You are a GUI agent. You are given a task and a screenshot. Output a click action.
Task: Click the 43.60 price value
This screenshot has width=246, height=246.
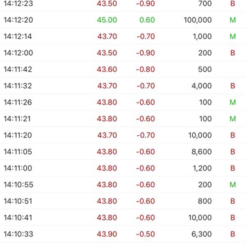coord(107,69)
